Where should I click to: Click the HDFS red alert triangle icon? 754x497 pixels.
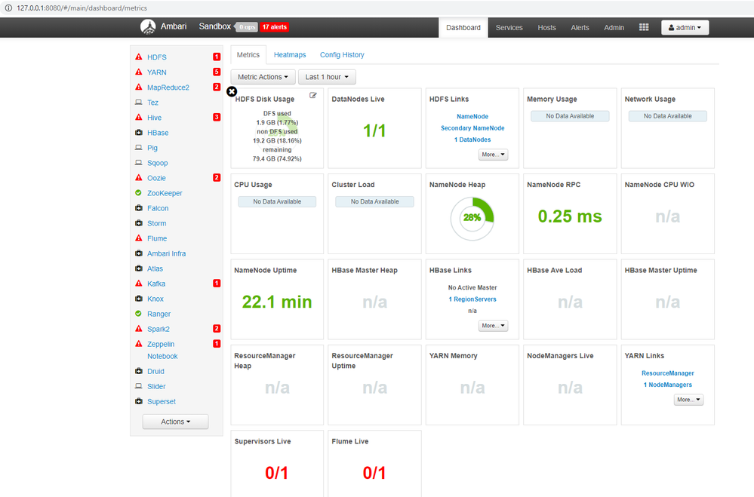[139, 57]
